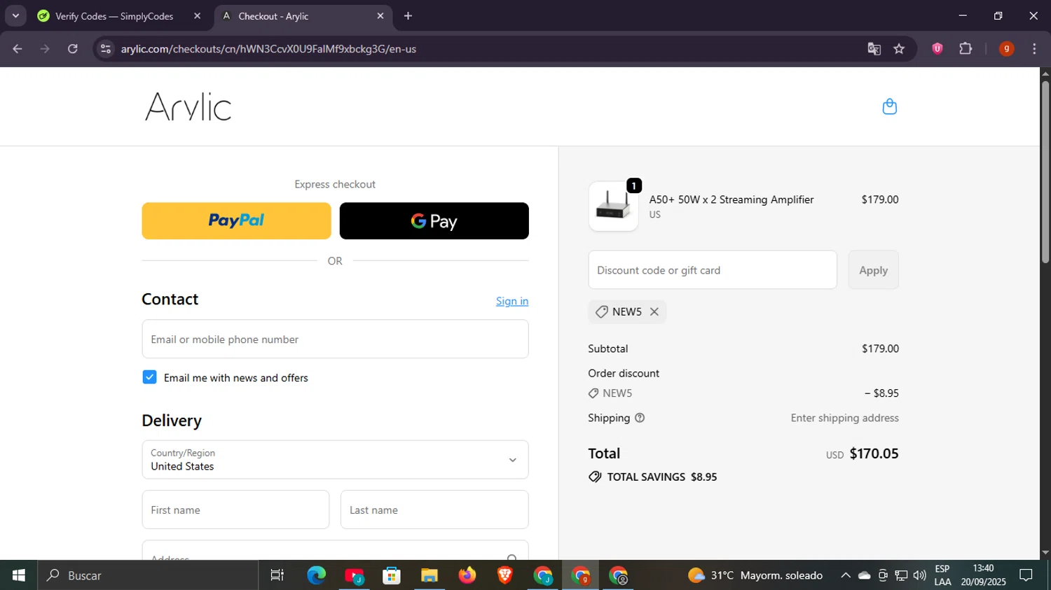The height and width of the screenshot is (590, 1051).
Task: Open the notification center icon
Action: point(1026,575)
